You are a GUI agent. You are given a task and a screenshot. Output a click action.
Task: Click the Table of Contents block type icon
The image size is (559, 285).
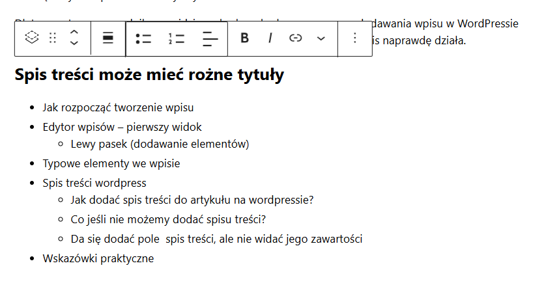(31, 38)
